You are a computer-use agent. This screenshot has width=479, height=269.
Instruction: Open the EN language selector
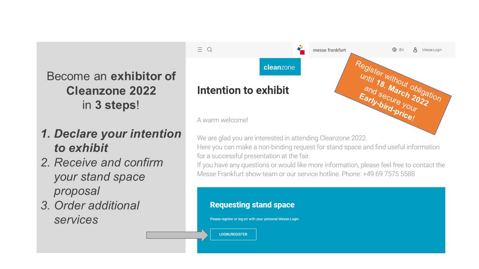tap(402, 50)
